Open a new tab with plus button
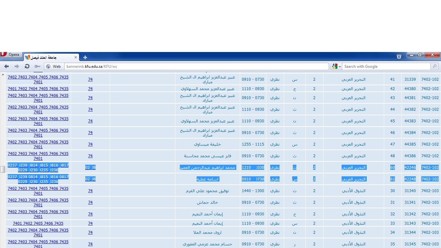 point(85,57)
